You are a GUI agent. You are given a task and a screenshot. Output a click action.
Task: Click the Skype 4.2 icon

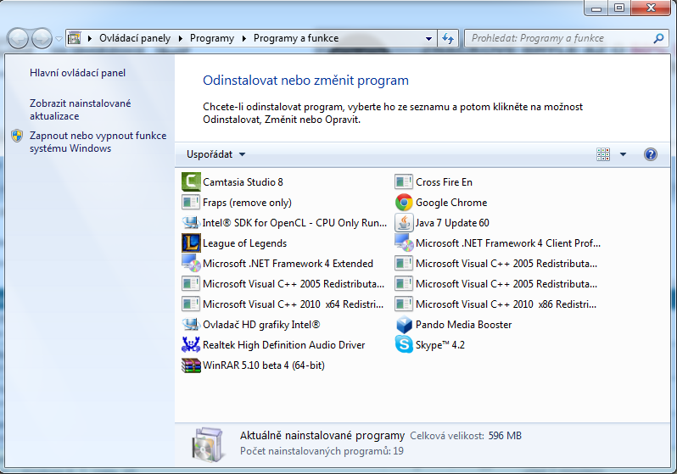click(404, 344)
